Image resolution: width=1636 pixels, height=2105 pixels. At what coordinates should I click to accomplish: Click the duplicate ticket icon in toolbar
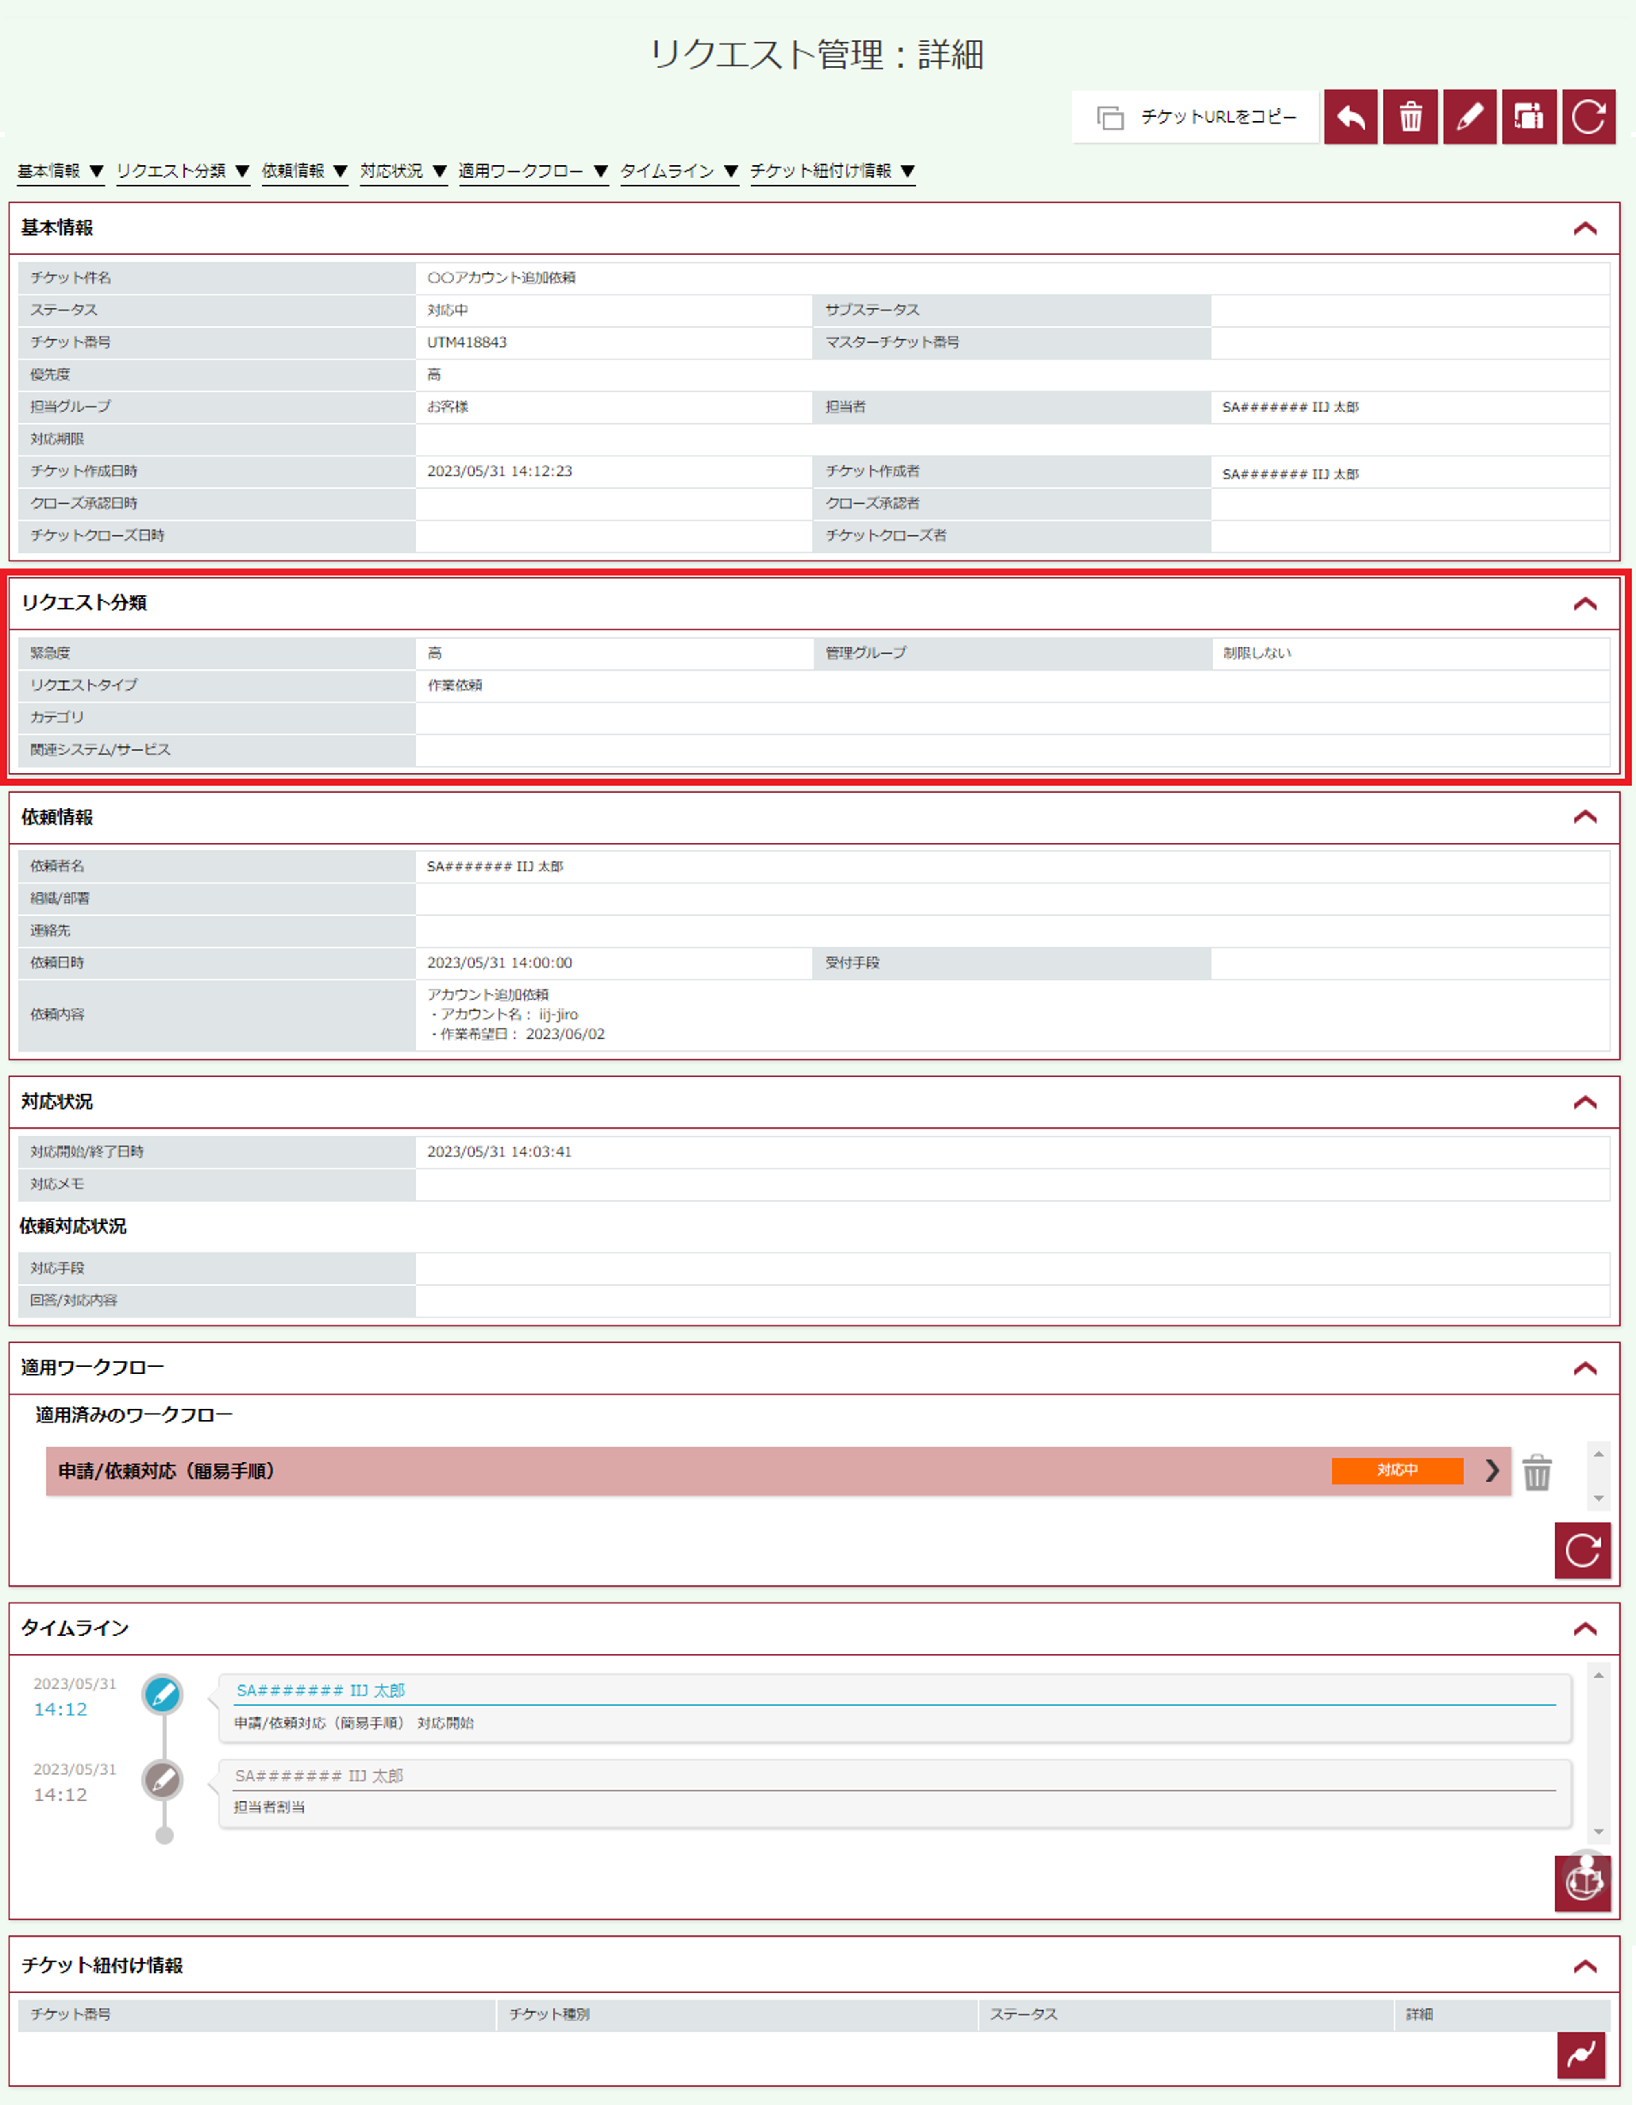click(1529, 117)
